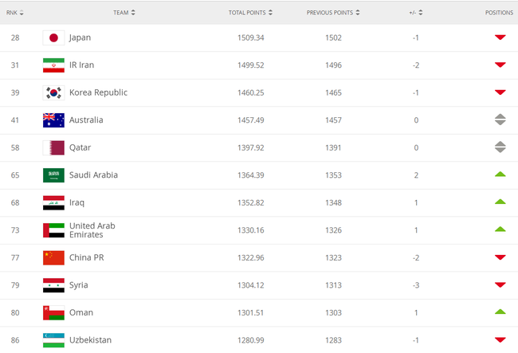Viewport: 518px width, 353px height.
Task: Sort by +/- change column
Action: point(416,13)
